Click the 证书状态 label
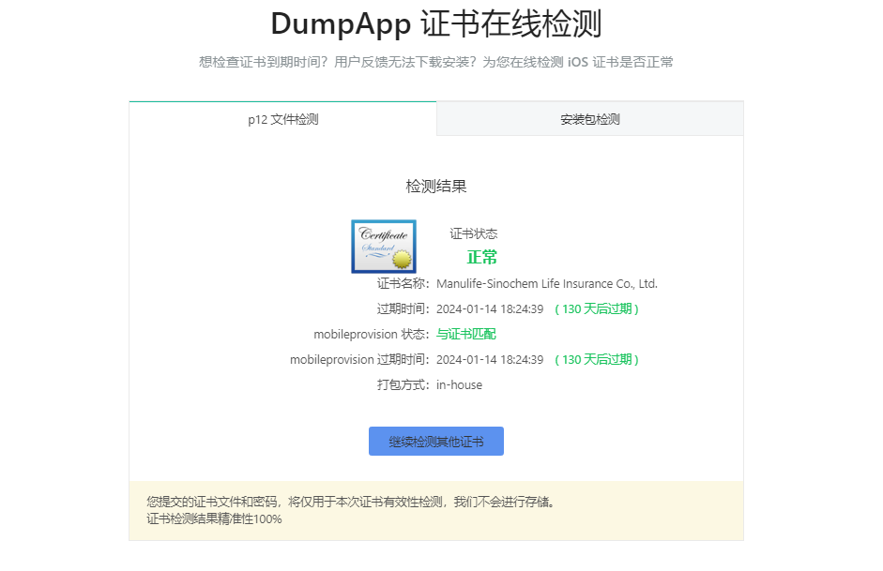Image resolution: width=883 pixels, height=571 pixels. pos(473,233)
